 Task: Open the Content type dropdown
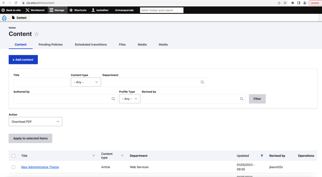pos(86,82)
